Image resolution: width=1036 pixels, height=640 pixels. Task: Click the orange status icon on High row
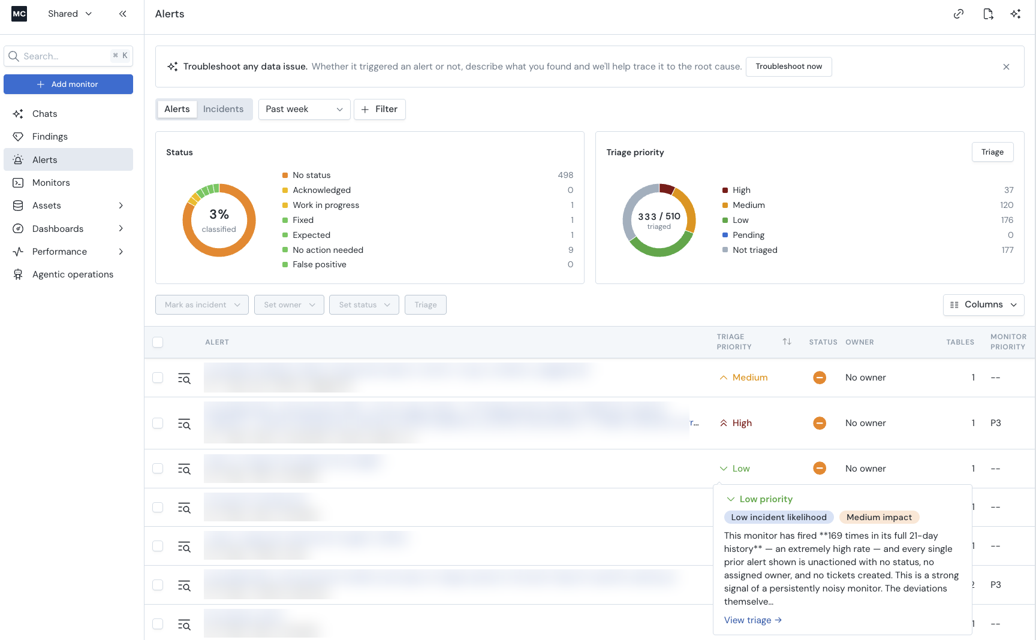pyautogui.click(x=820, y=423)
